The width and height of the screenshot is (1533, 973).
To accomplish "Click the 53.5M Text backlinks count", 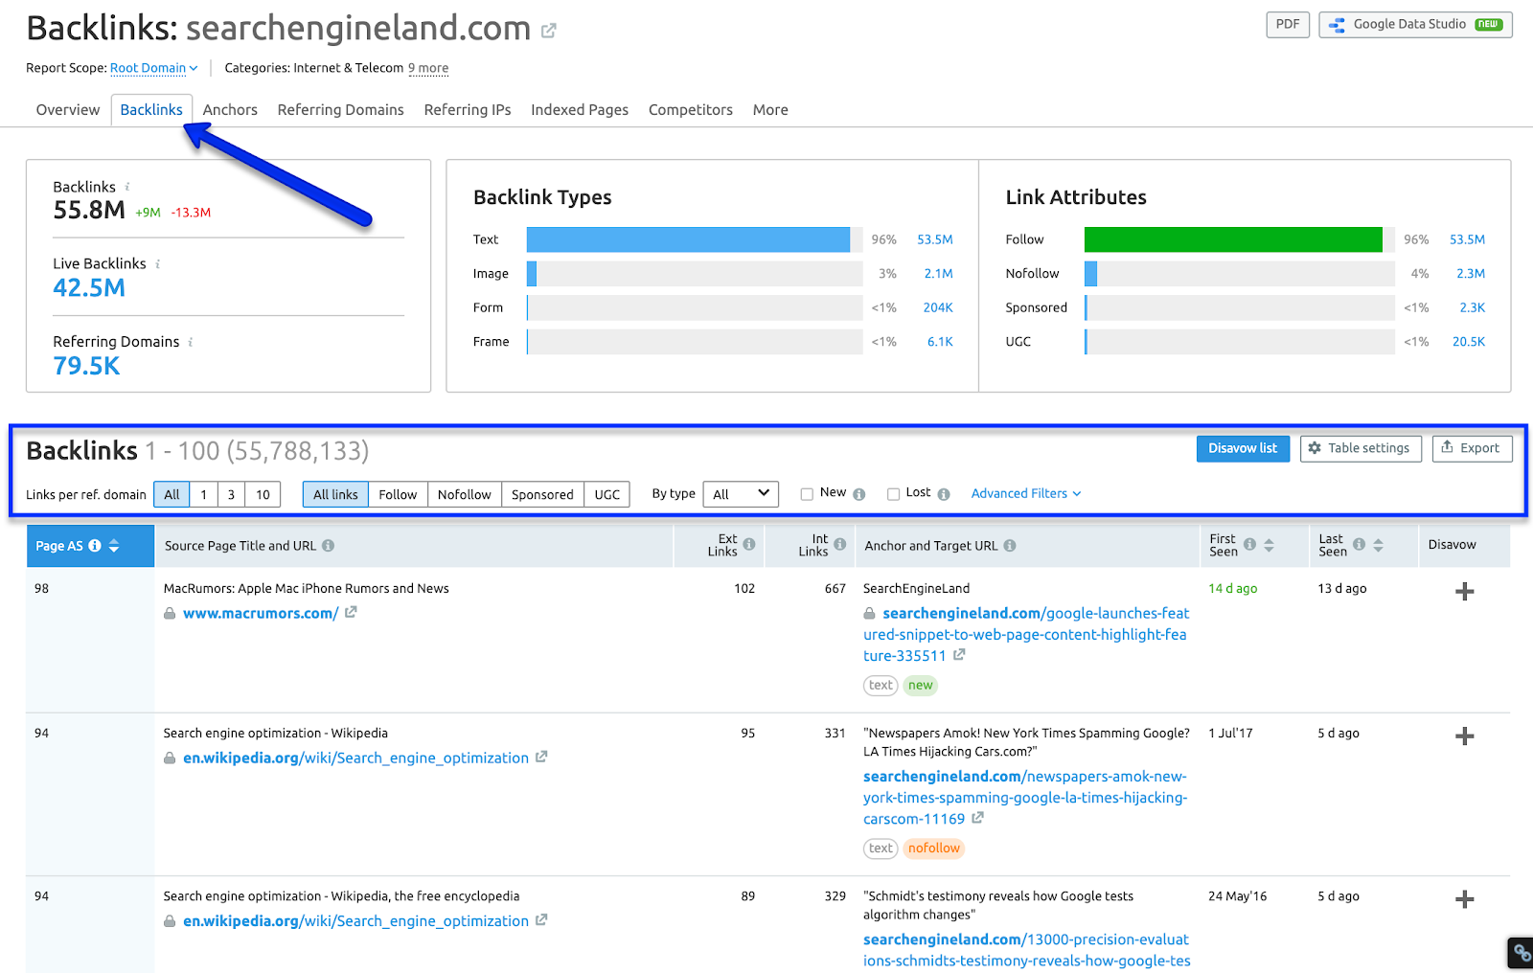I will point(935,239).
